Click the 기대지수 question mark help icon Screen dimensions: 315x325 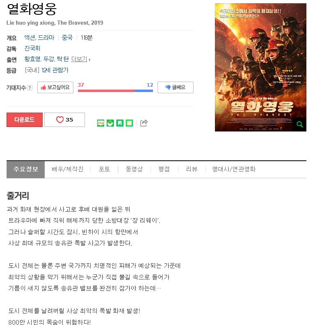point(30,88)
